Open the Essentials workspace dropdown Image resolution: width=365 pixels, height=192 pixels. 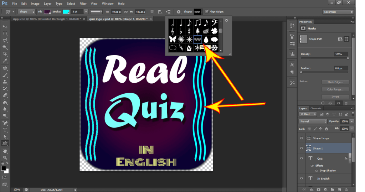pos(338,12)
